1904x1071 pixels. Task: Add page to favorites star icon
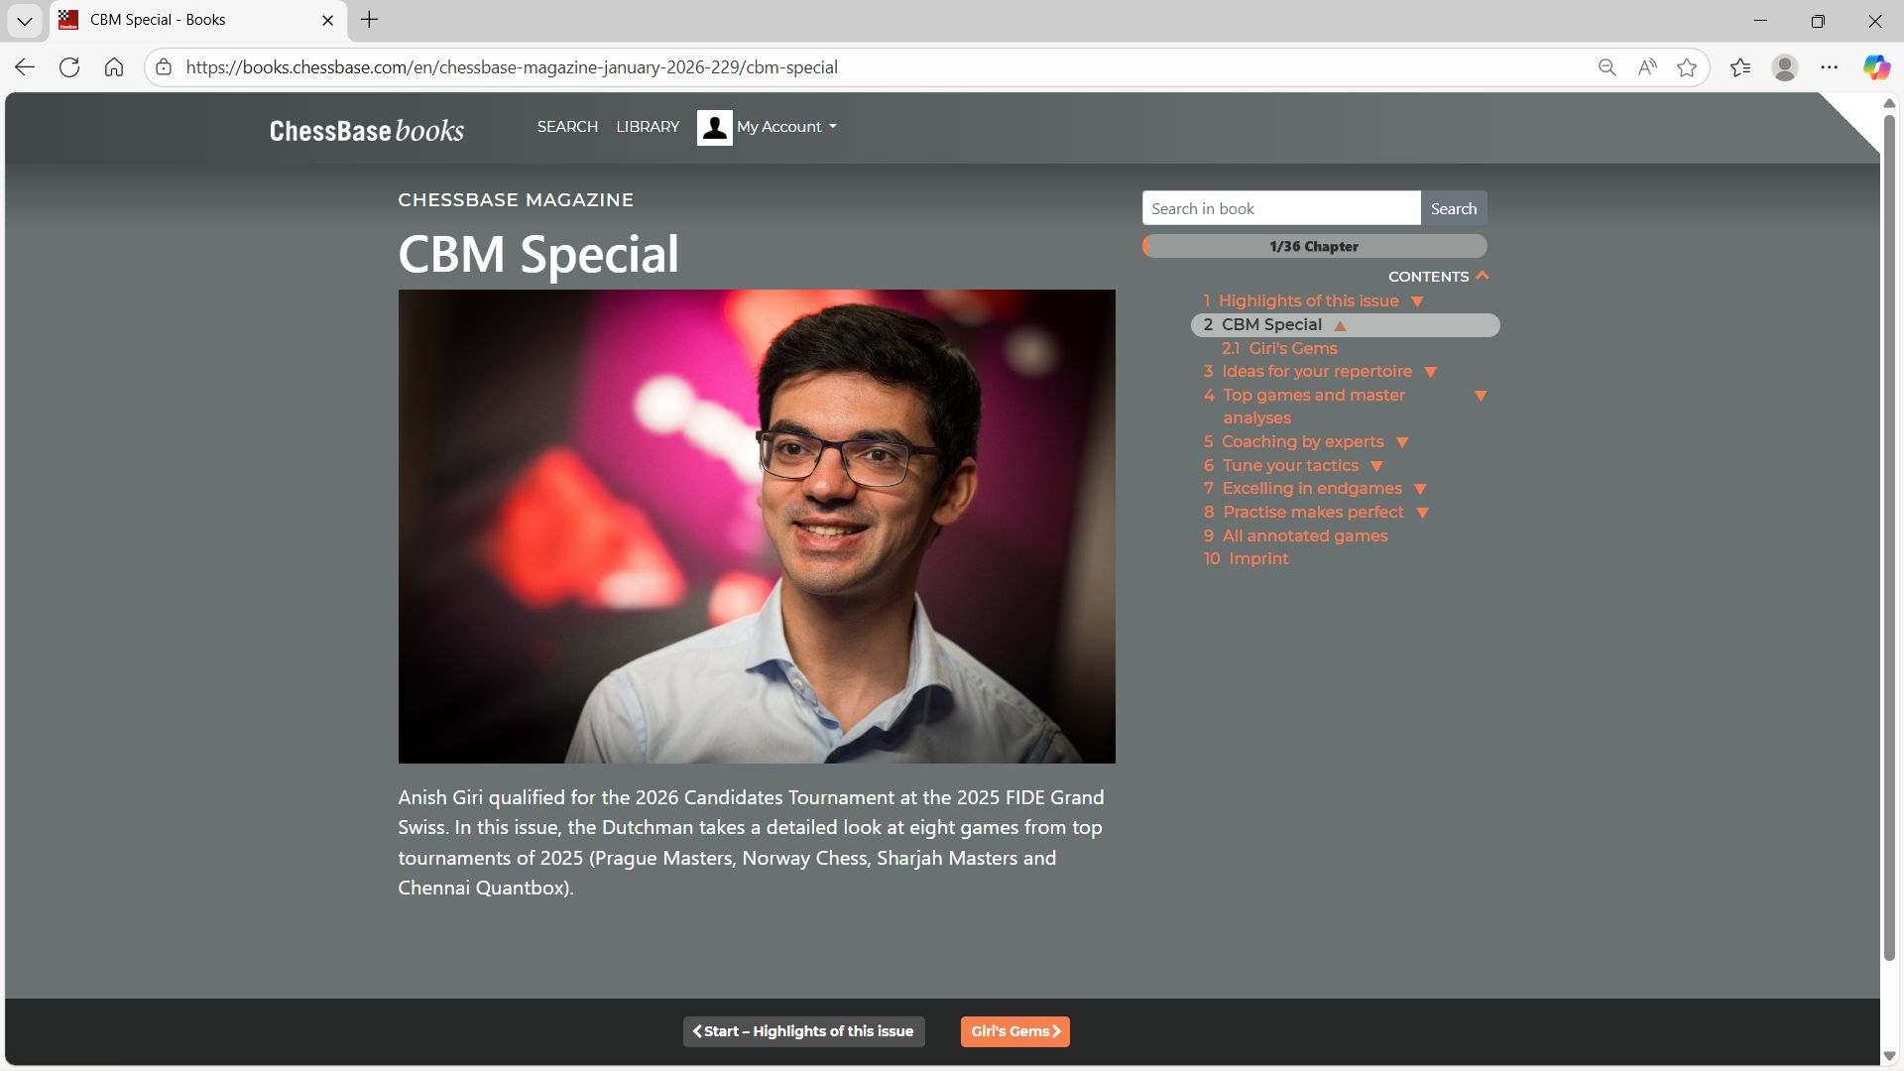(1687, 67)
